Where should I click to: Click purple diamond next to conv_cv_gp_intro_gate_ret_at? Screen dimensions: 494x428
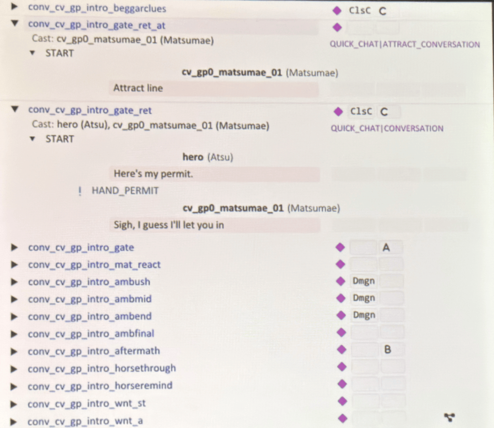coord(337,27)
